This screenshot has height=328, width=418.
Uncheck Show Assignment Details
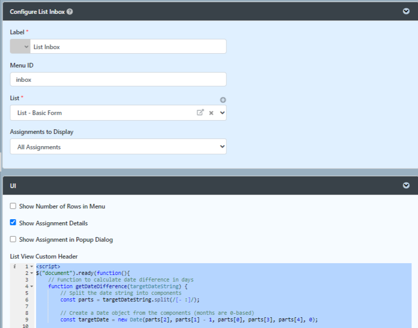pyautogui.click(x=13, y=222)
